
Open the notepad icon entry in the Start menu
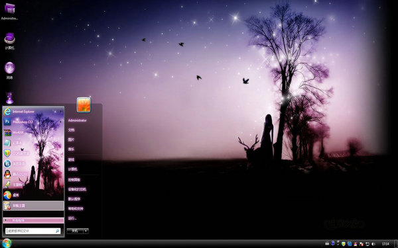[x=33, y=143]
